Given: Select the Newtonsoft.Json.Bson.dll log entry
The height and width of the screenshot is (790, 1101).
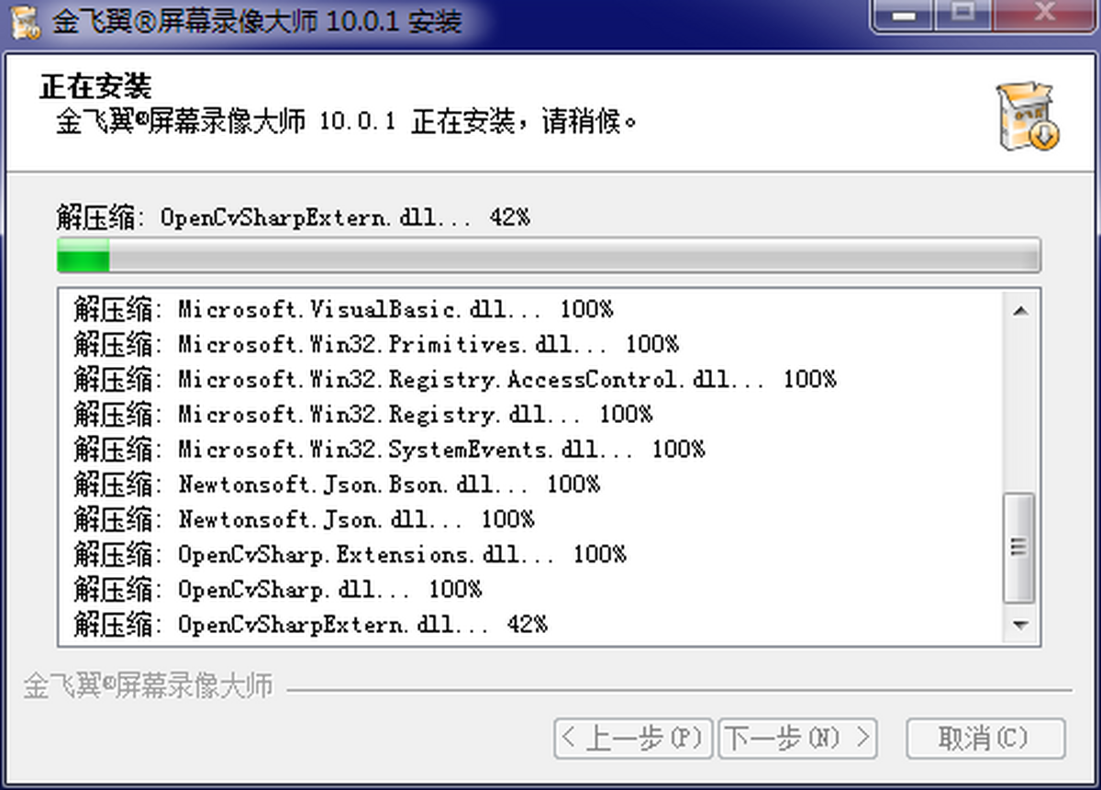Looking at the screenshot, I should pyautogui.click(x=337, y=484).
